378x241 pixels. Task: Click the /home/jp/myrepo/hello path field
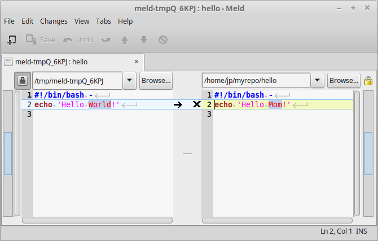tap(256, 80)
